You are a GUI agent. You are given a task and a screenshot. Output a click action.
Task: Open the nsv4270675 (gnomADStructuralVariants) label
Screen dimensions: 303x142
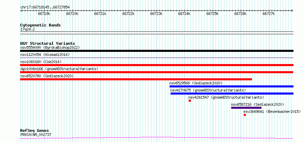tap(208, 90)
